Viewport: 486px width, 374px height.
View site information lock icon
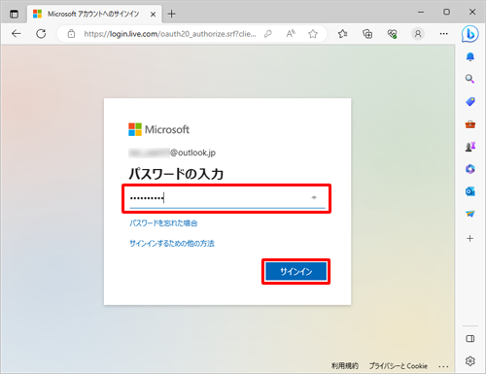[x=71, y=34]
